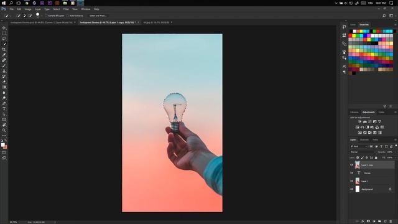Image resolution: width=398 pixels, height=224 pixels.
Task: Select the Blur tool
Action: click(x=4, y=93)
